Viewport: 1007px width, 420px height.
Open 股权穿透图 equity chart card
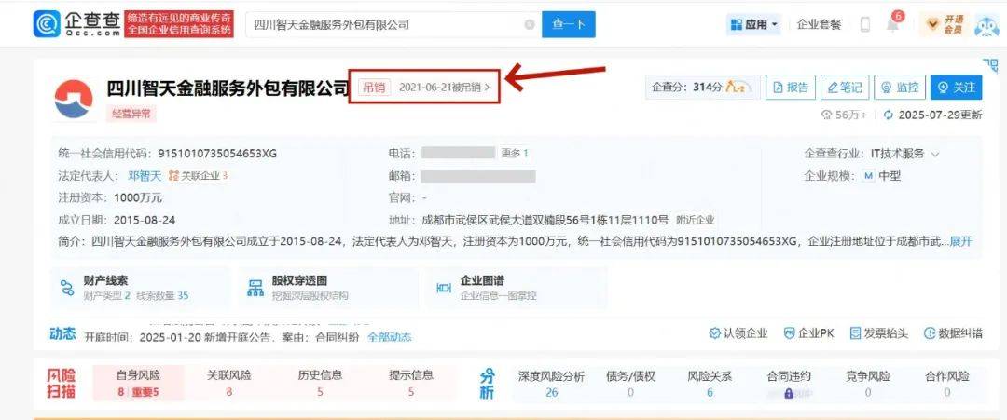pyautogui.click(x=326, y=287)
